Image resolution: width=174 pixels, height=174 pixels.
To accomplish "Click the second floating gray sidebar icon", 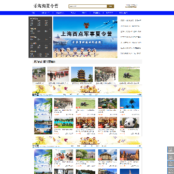I will point(171,157).
